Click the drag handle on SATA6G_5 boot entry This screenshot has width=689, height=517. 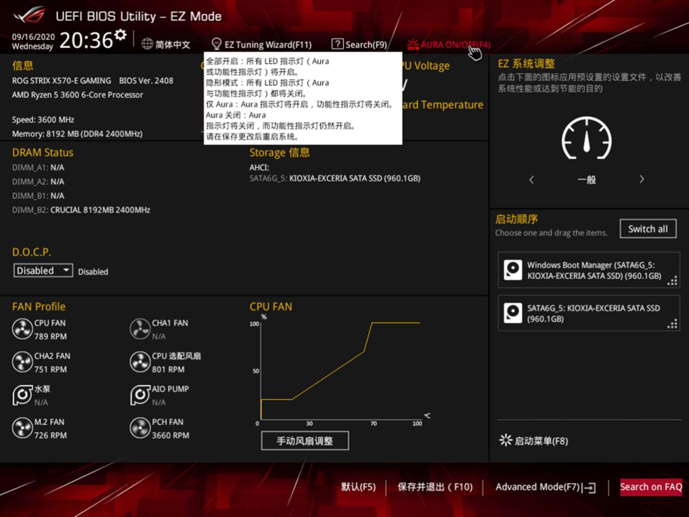pyautogui.click(x=673, y=324)
